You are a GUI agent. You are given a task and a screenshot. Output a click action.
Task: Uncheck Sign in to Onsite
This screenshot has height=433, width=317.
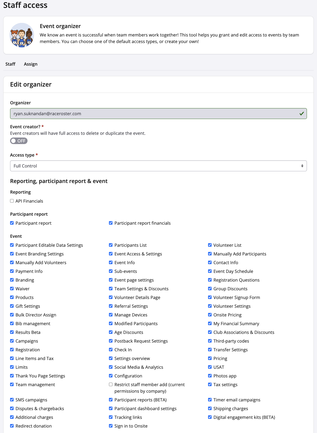click(x=111, y=426)
